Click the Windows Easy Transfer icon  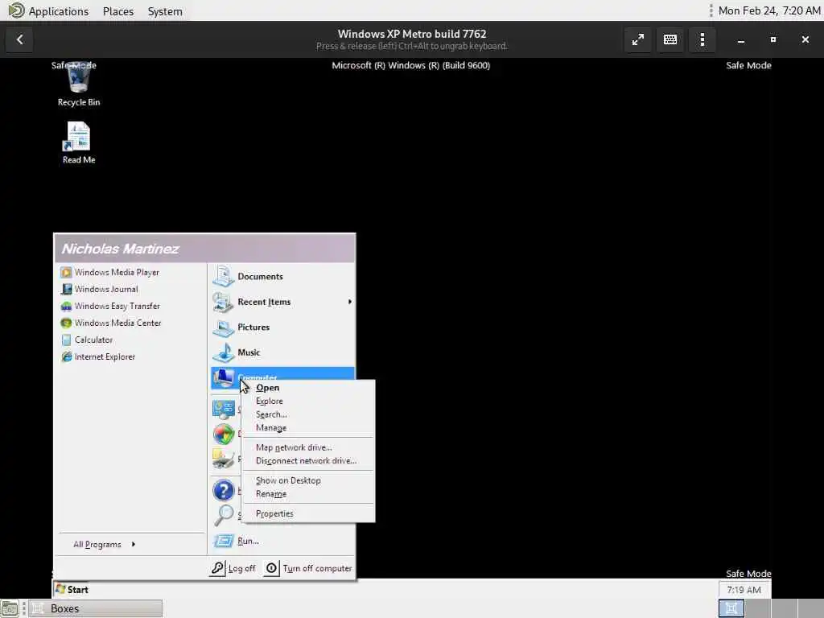[66, 306]
